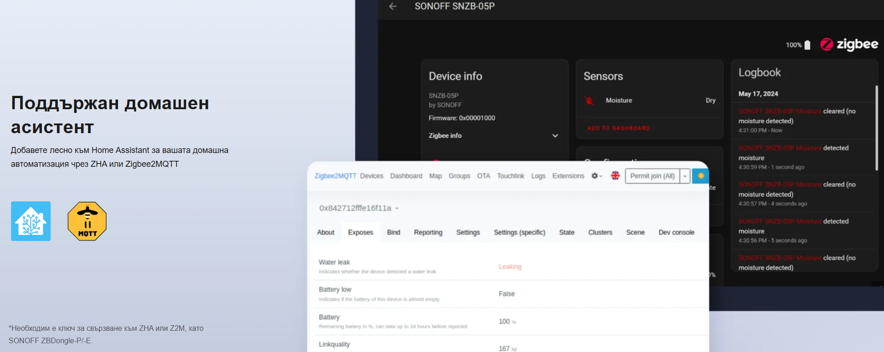
Task: Click the SONOFF SNZB-05P page title
Action: pyautogui.click(x=454, y=6)
